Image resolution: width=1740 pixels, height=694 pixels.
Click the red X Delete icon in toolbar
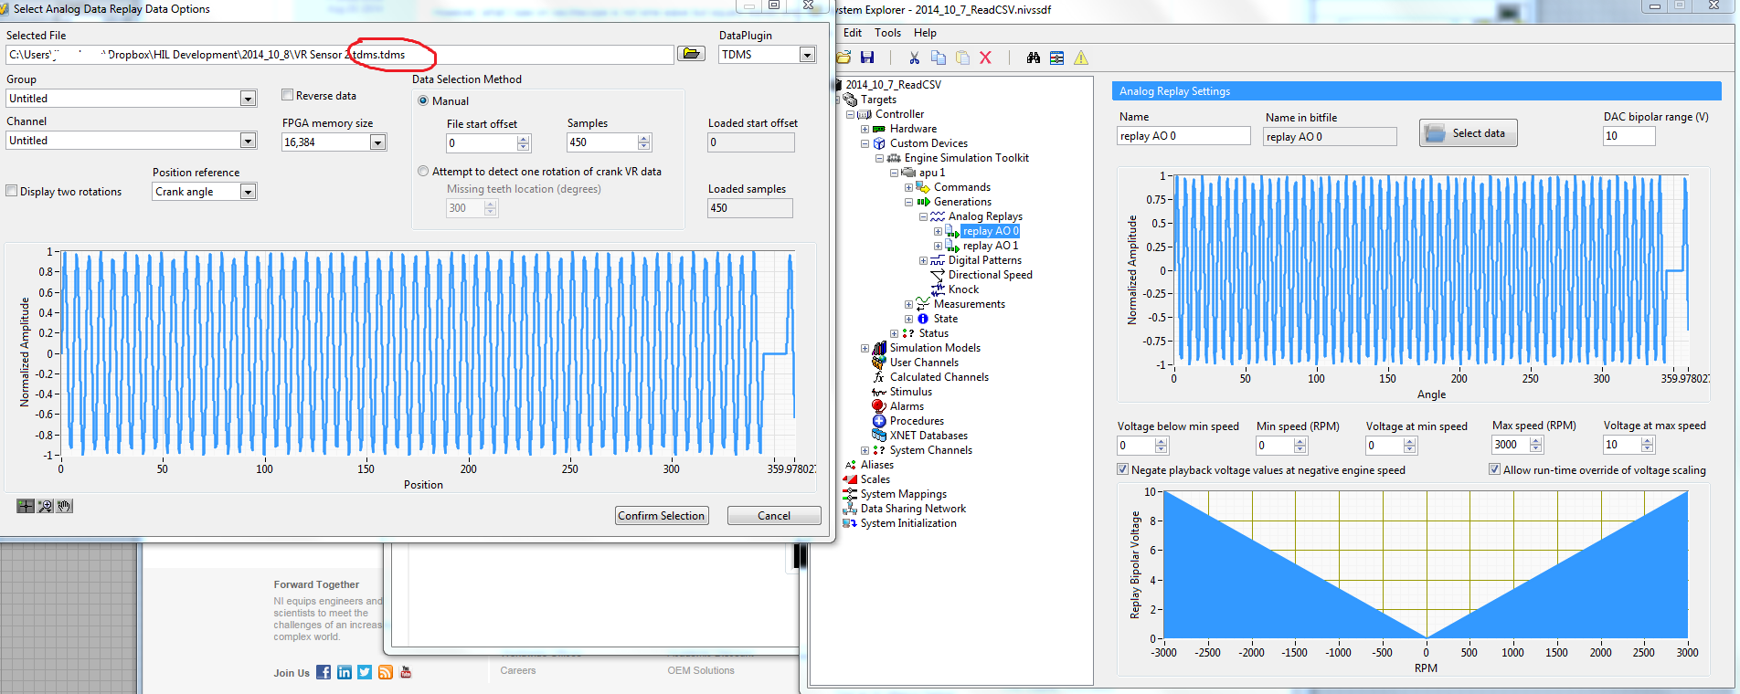pos(985,58)
